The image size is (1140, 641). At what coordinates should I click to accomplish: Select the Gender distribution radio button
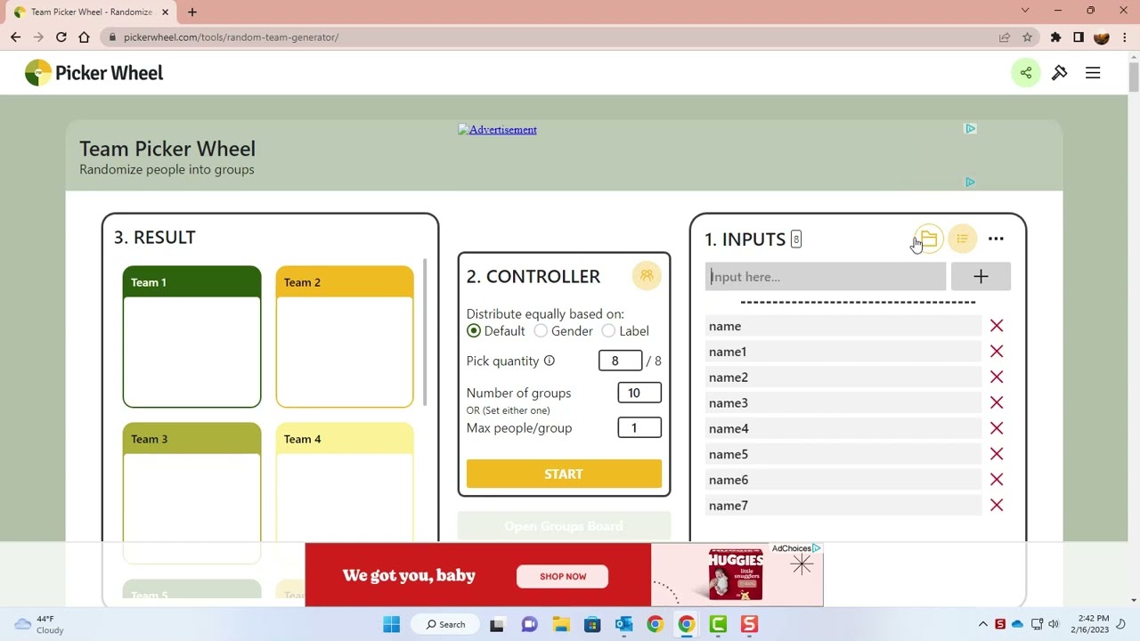point(541,331)
